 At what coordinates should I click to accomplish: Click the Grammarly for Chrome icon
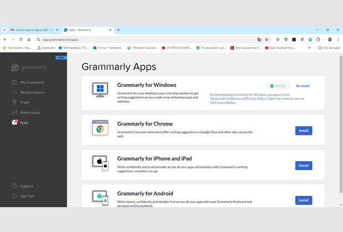100,128
